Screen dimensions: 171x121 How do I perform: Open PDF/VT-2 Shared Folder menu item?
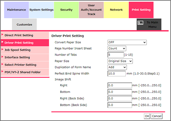(25, 72)
